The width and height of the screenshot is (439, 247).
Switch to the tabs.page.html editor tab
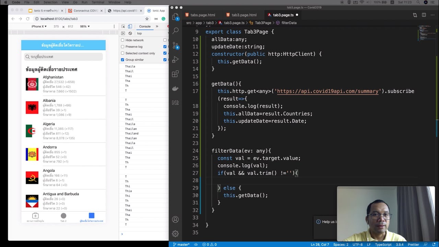point(202,15)
